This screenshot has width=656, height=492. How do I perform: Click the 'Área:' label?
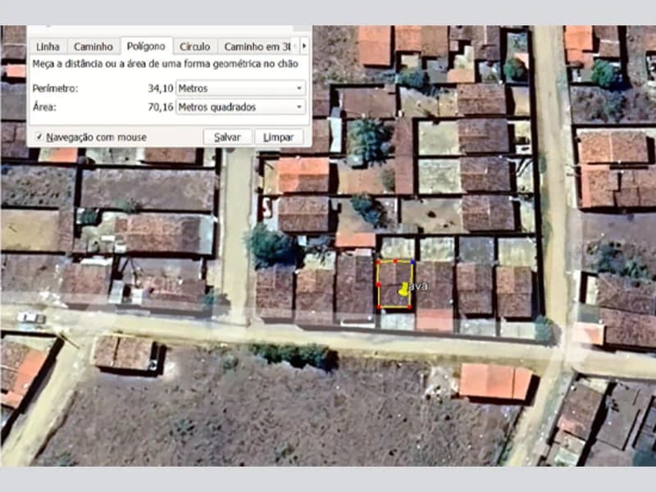(x=44, y=107)
